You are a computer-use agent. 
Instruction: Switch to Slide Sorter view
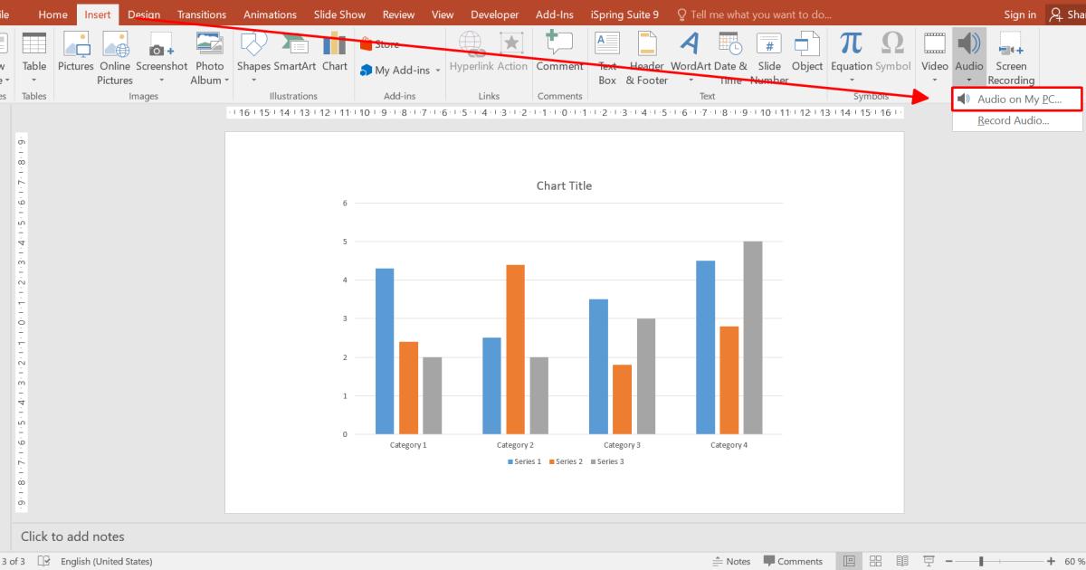click(875, 561)
